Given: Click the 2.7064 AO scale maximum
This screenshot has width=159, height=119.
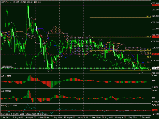Looking at the screenshot, I should coord(155,75).
